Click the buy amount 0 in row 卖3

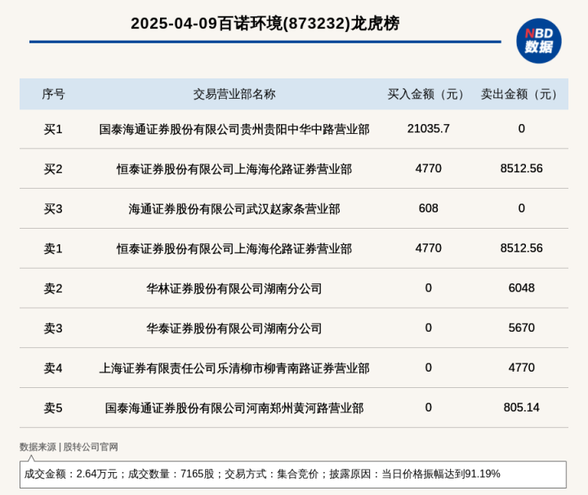(x=429, y=328)
